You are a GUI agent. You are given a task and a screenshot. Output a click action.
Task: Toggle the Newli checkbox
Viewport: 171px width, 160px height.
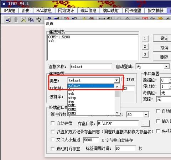(158, 131)
